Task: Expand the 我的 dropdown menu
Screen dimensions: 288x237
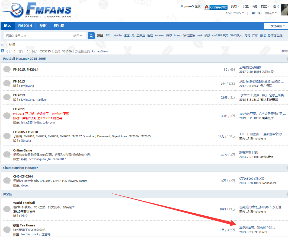Action: click(235, 6)
